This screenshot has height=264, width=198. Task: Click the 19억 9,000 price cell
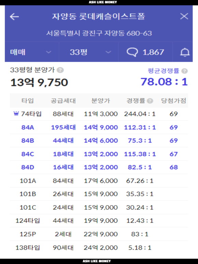tap(101, 221)
